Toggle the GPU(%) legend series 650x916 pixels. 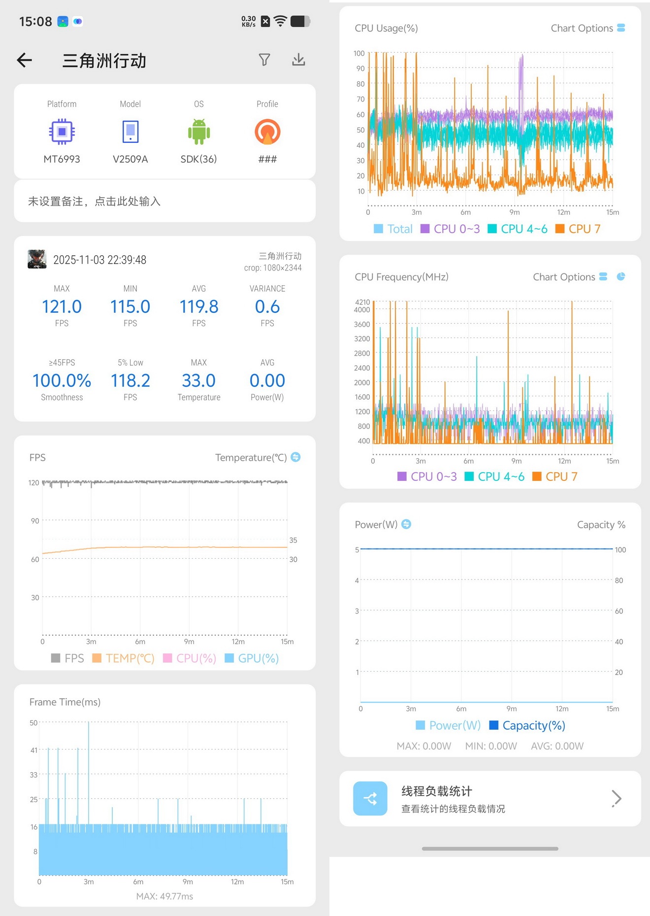252,658
